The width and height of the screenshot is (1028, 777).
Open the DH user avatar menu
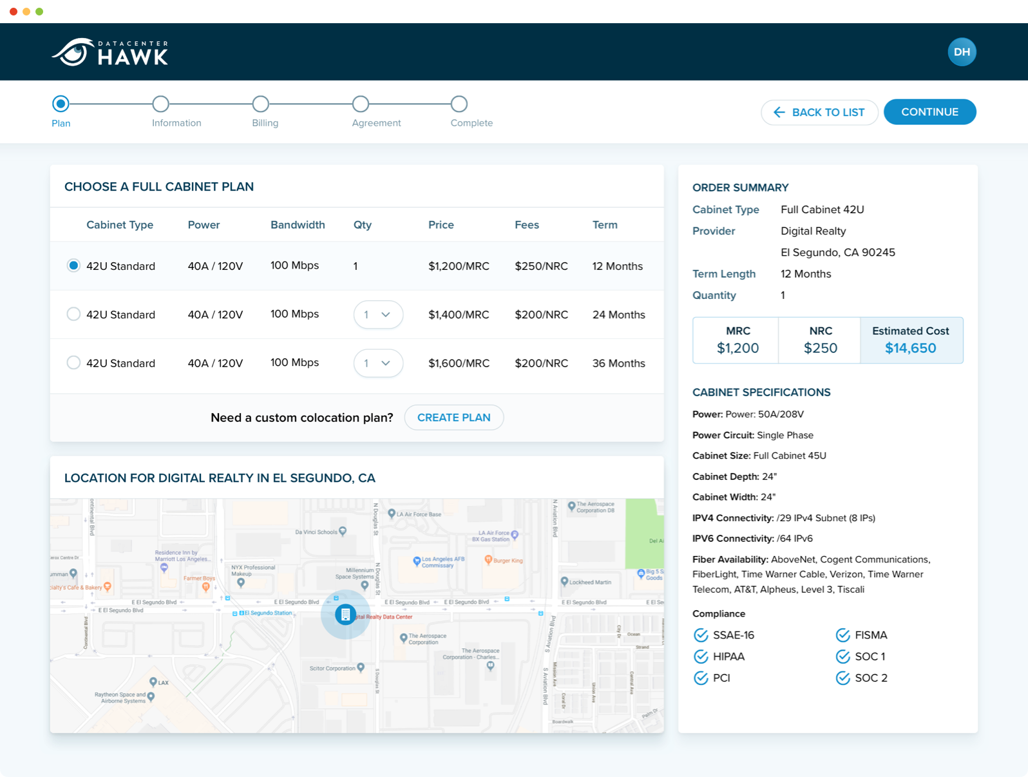962,52
